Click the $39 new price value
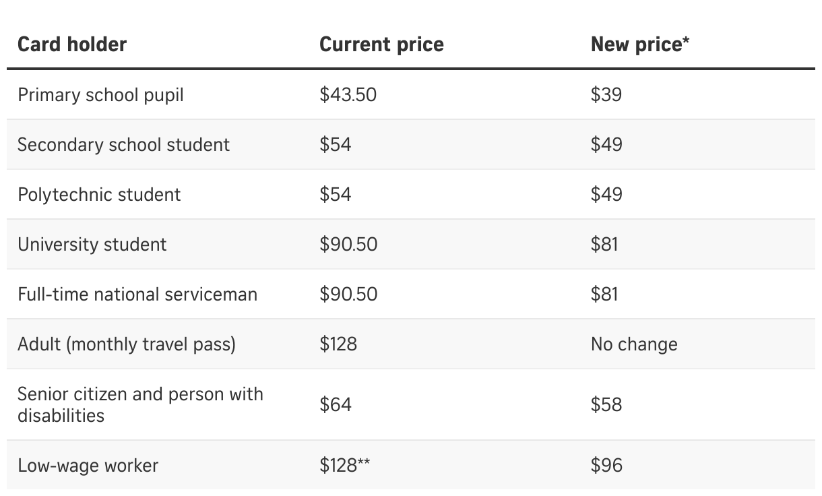This screenshot has height=496, width=822. coord(606,95)
